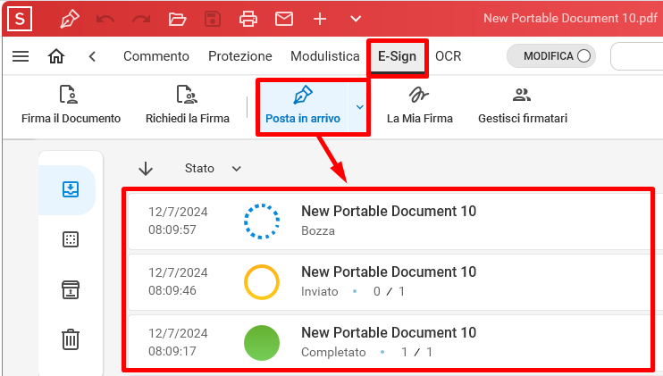
Task: Click the 12/7/2024 08:09:57 timestamp
Action: pos(178,221)
